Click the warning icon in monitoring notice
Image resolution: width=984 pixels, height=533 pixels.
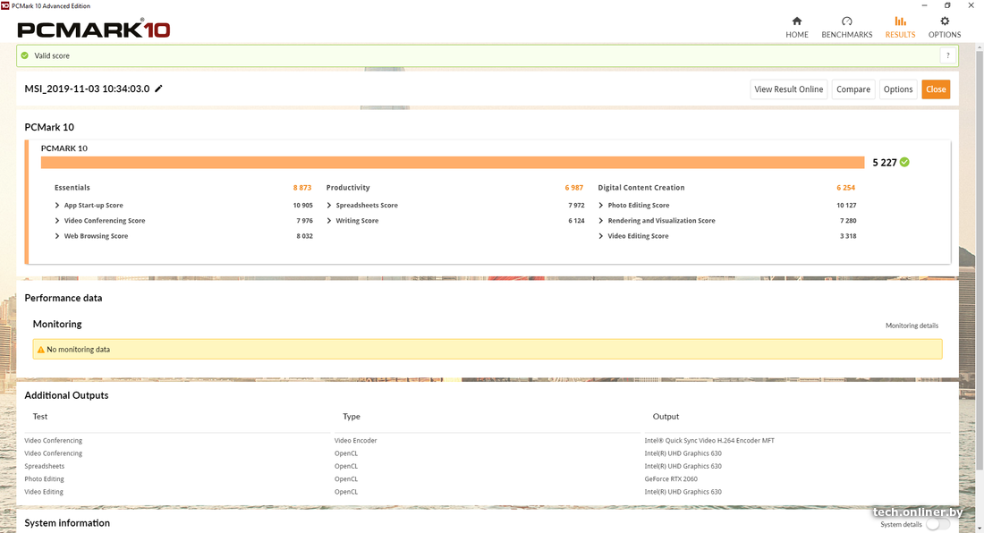tap(40, 350)
